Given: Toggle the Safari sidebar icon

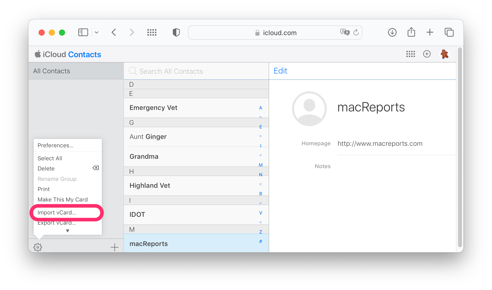Looking at the screenshot, I should click(x=83, y=32).
